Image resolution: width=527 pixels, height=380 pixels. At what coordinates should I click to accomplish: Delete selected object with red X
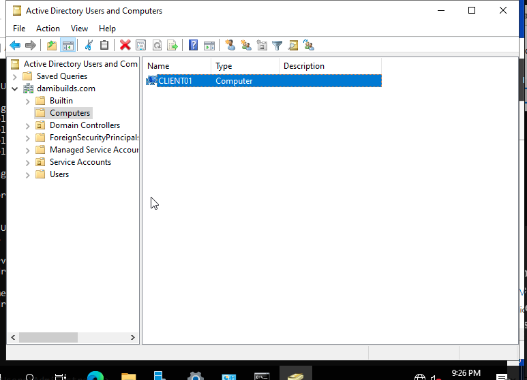pyautogui.click(x=125, y=45)
